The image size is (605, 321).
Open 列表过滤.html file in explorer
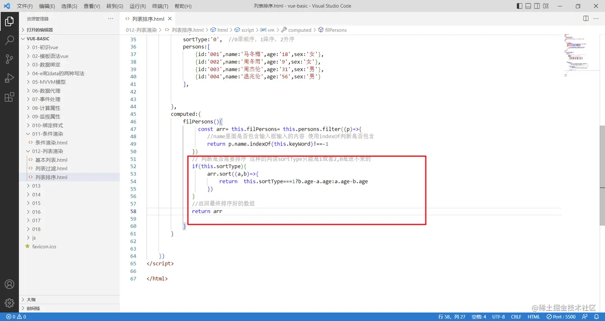(x=69, y=169)
